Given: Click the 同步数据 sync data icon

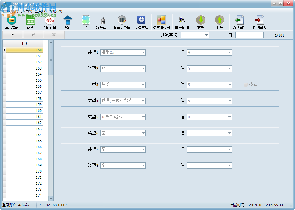Looking at the screenshot, I should pos(181,22).
